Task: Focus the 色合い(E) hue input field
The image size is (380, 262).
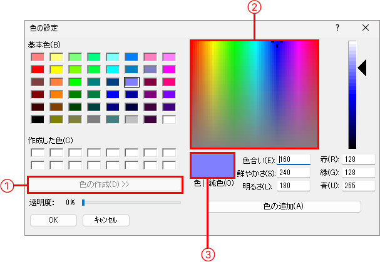Action: [294, 159]
